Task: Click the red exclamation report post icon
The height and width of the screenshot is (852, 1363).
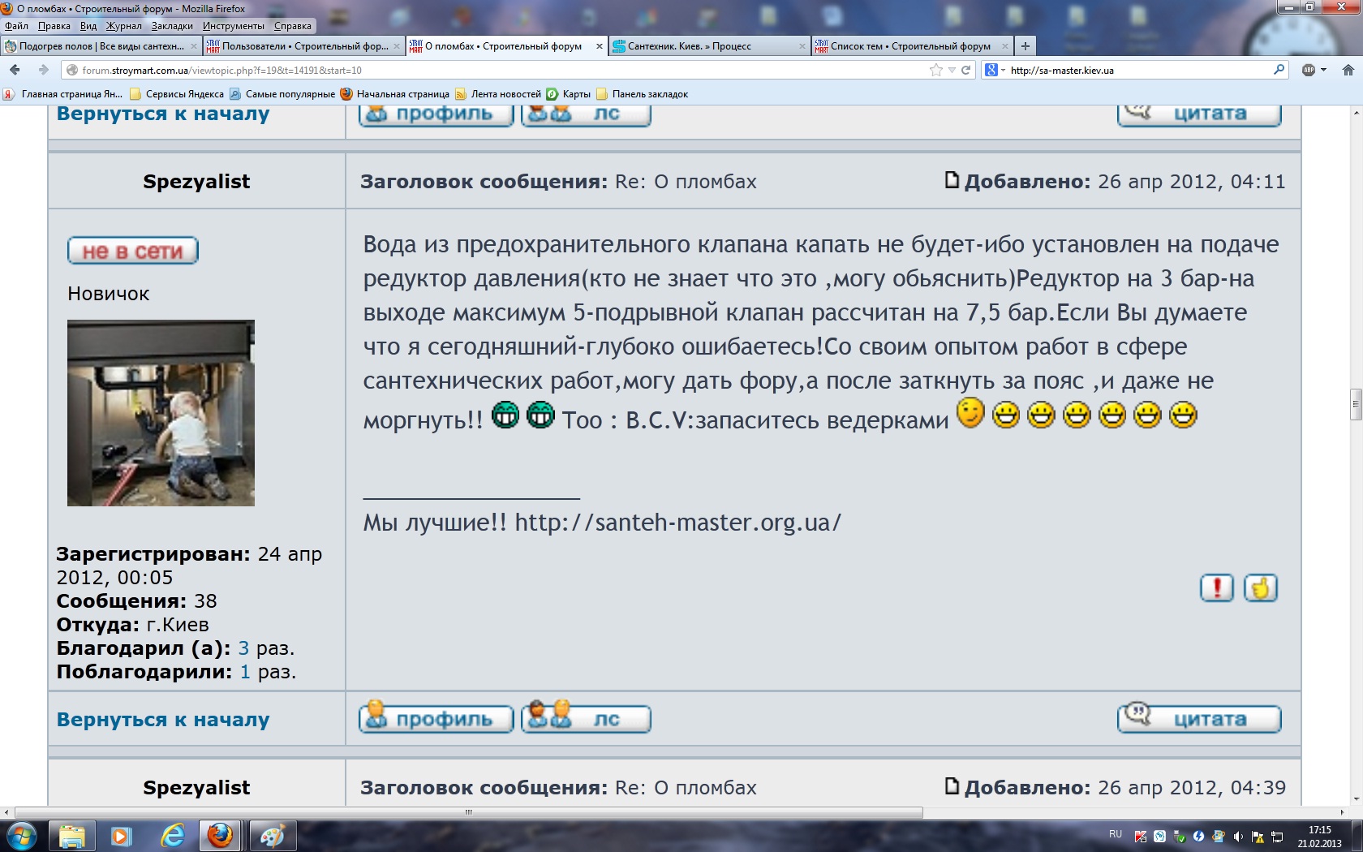Action: pos(1216,587)
